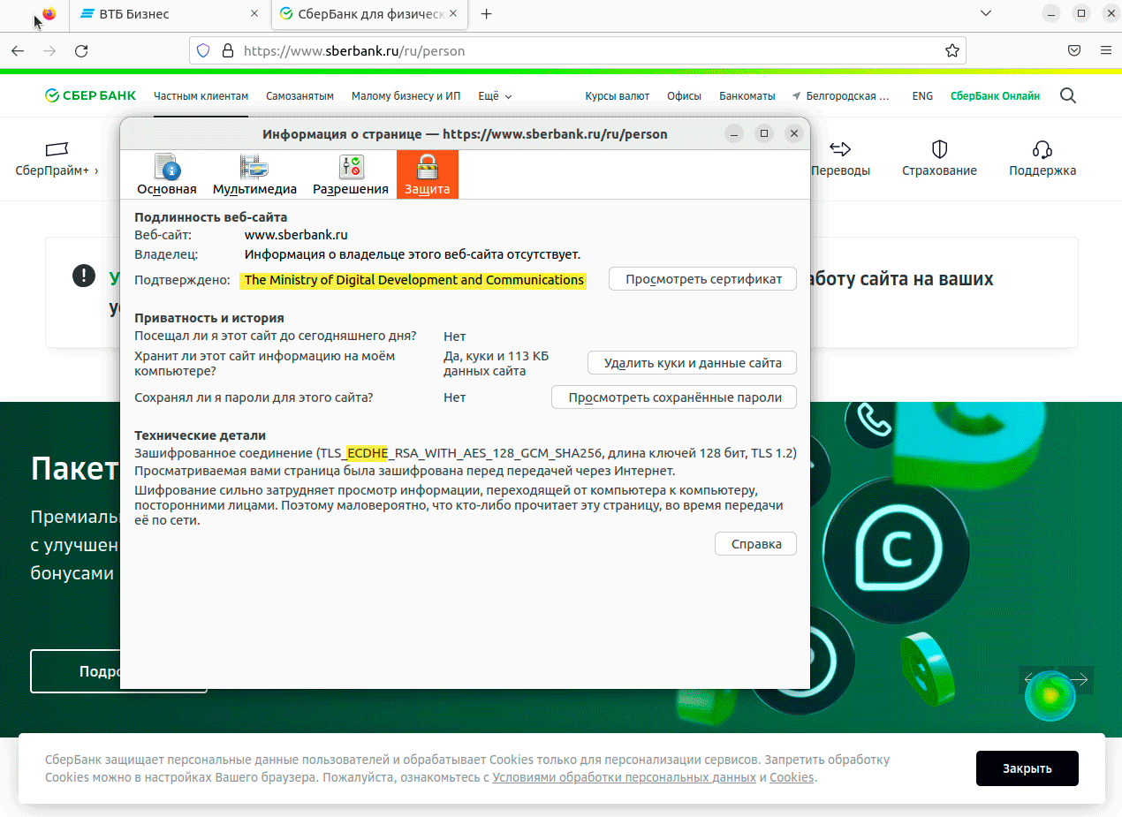Viewport: 1122px width, 817px height.
Task: Expand the Ещё dropdown menu
Action: [495, 96]
